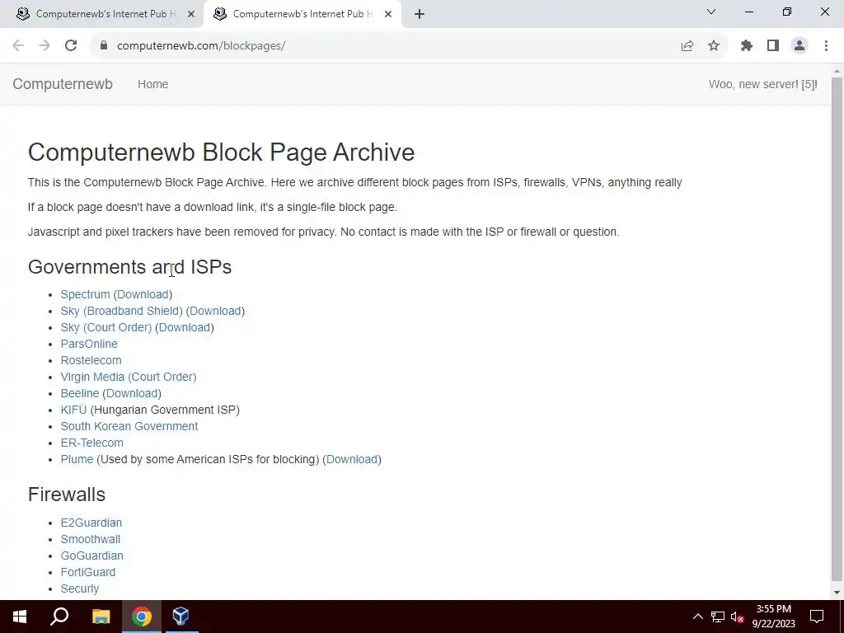Bookmark this page with star icon
The image size is (844, 633).
(x=714, y=46)
